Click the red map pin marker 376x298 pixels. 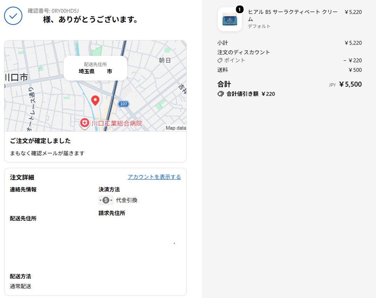tap(95, 100)
